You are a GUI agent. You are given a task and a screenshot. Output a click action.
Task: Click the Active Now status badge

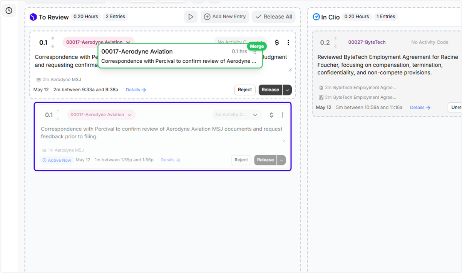point(57,160)
